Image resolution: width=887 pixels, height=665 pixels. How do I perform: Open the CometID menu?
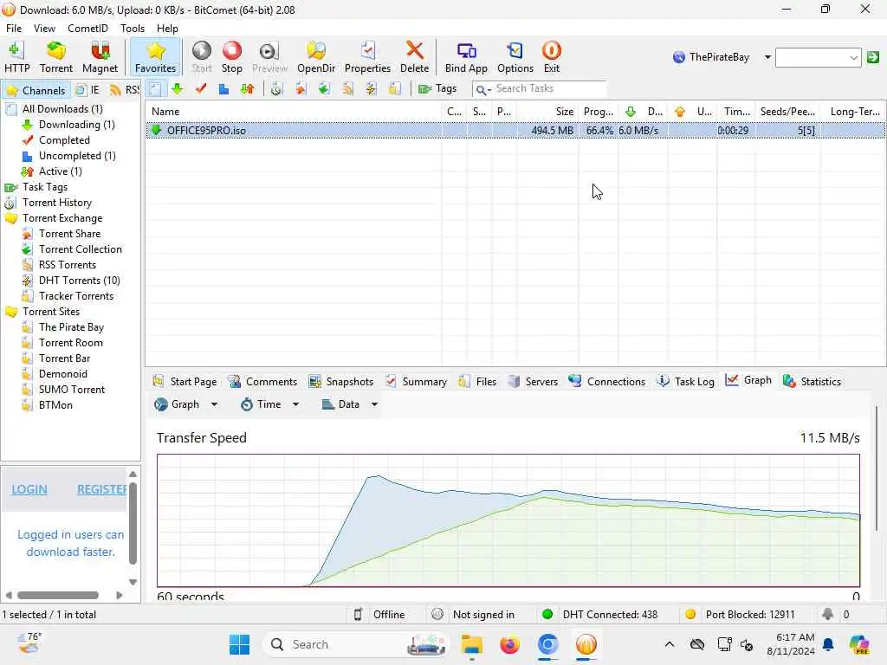(87, 29)
